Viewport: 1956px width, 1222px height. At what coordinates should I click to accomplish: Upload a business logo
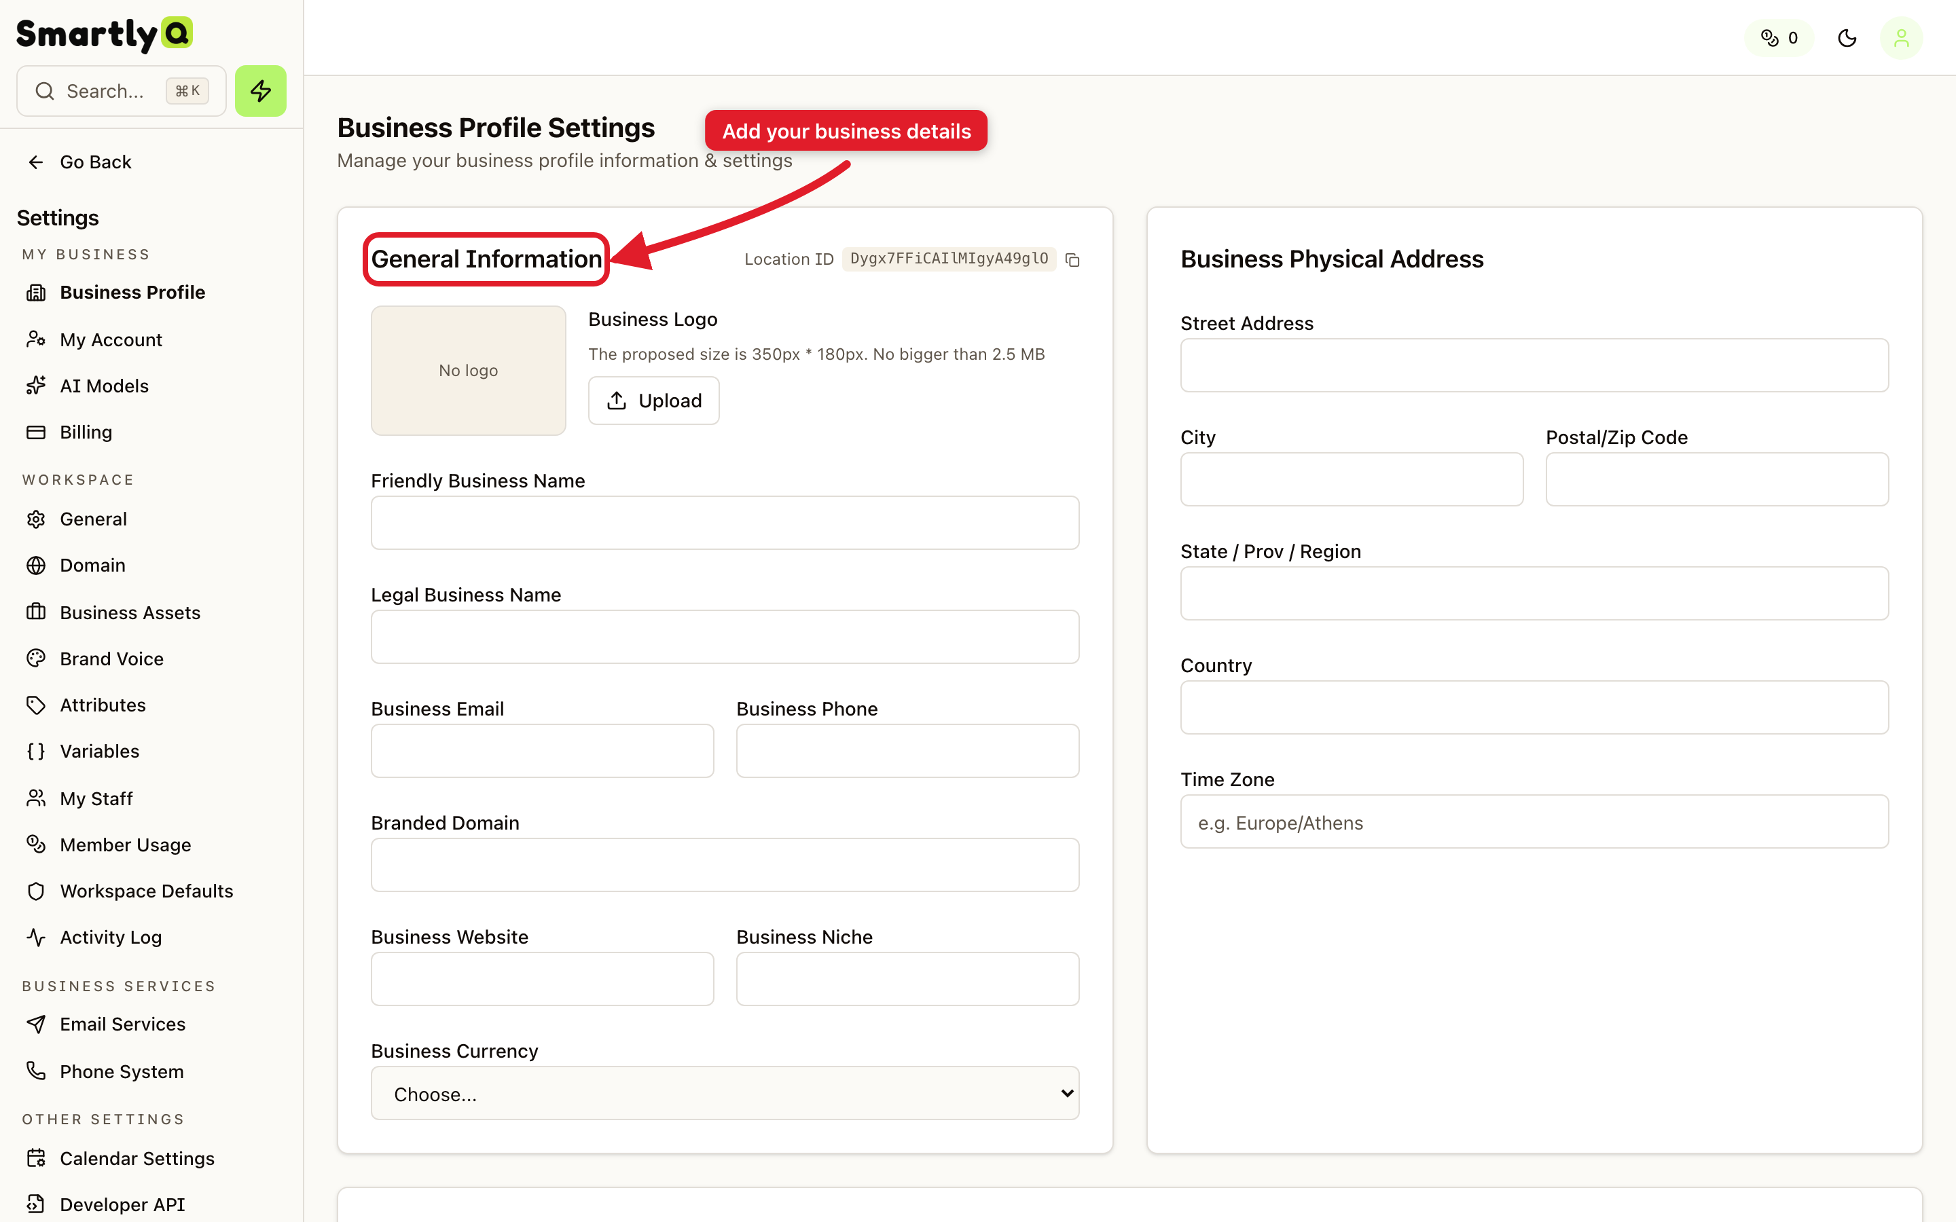click(654, 401)
